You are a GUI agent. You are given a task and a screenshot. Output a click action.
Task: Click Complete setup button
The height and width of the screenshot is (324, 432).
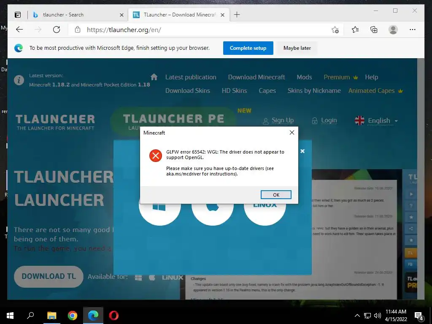click(x=248, y=48)
